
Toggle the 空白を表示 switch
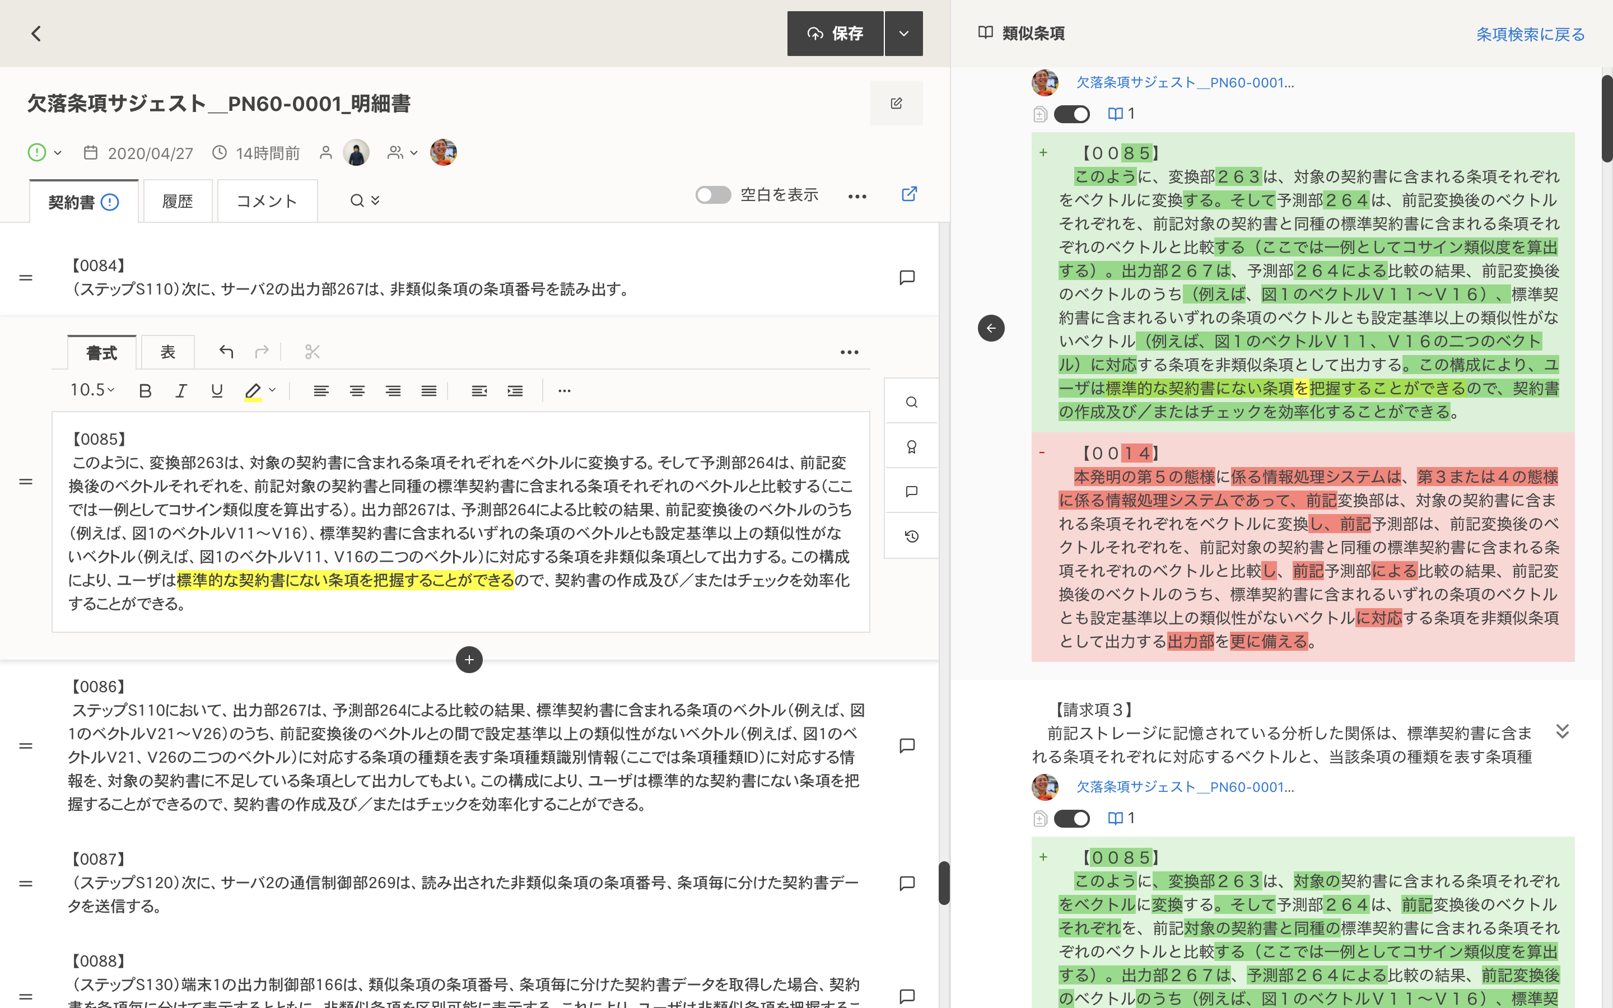point(712,195)
